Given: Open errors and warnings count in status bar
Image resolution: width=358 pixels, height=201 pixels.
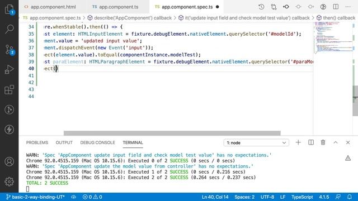Looking at the screenshot, I should tap(92, 197).
